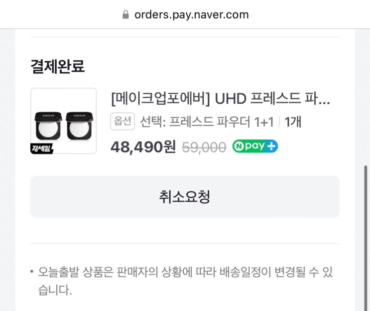Click the 1개 quantity label
The height and width of the screenshot is (311, 370).
pos(293,122)
